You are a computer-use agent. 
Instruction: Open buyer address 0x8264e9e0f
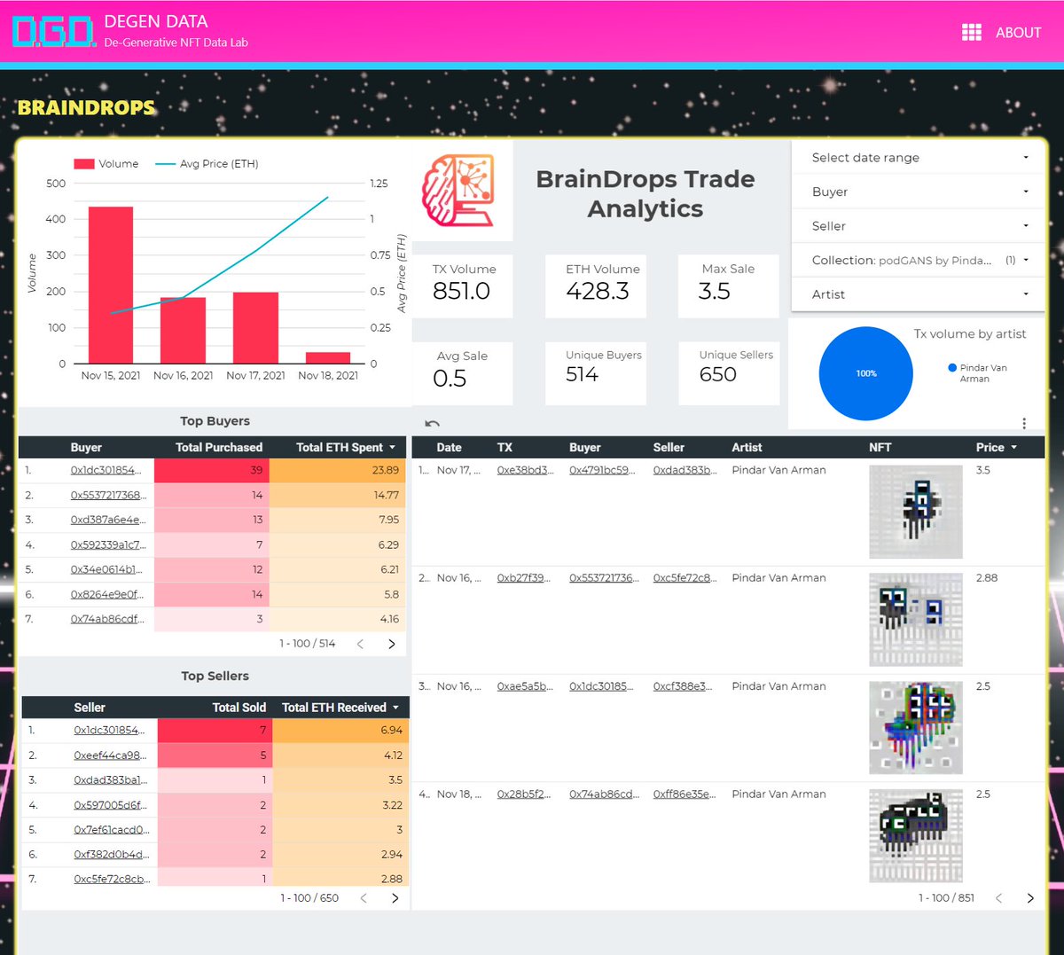(x=106, y=594)
